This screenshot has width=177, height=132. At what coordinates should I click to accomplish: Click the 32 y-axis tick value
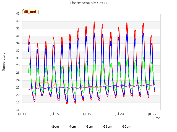[x=18, y=51]
